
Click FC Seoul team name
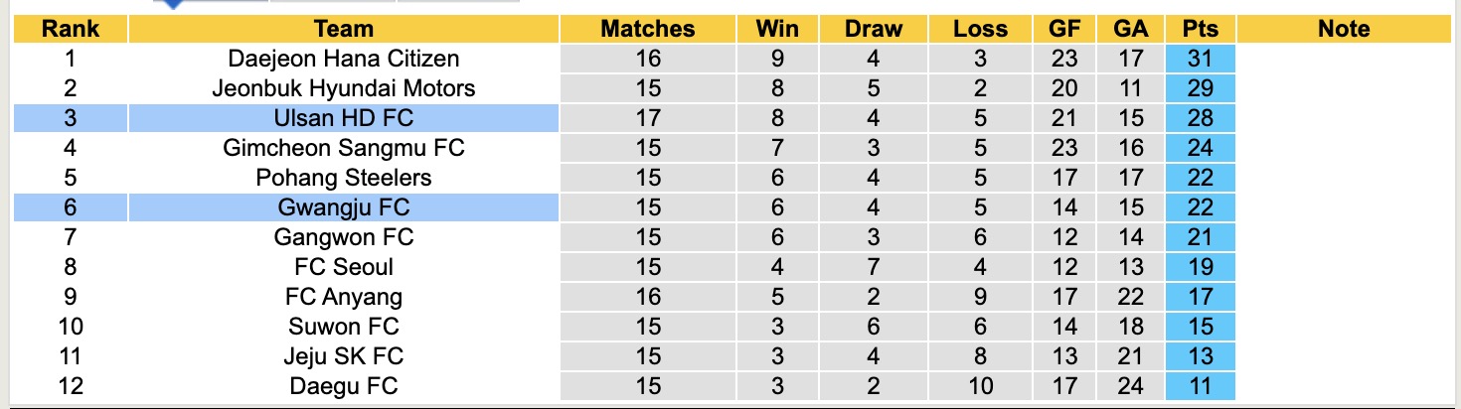click(x=343, y=267)
